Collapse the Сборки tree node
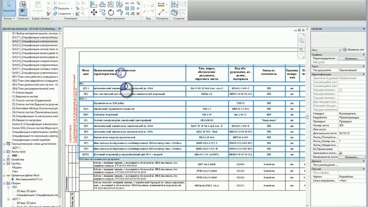368x207 pixels. tap(4, 183)
